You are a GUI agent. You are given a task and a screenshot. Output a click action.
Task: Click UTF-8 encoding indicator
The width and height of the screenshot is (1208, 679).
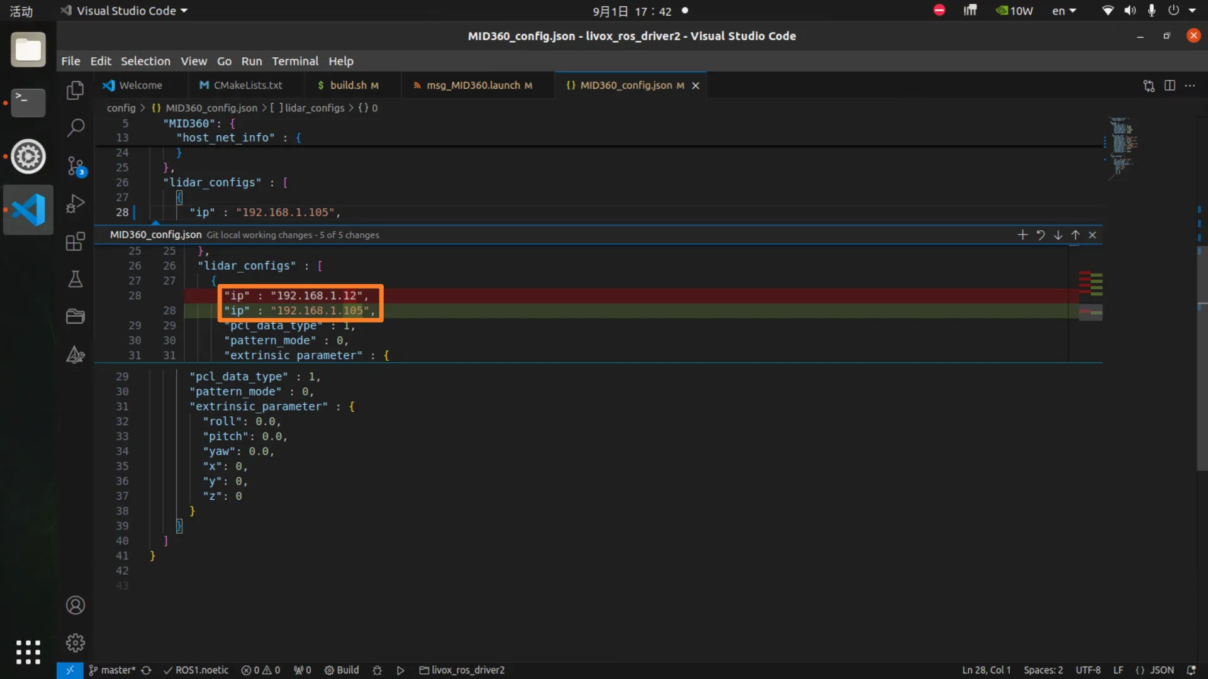(1088, 670)
